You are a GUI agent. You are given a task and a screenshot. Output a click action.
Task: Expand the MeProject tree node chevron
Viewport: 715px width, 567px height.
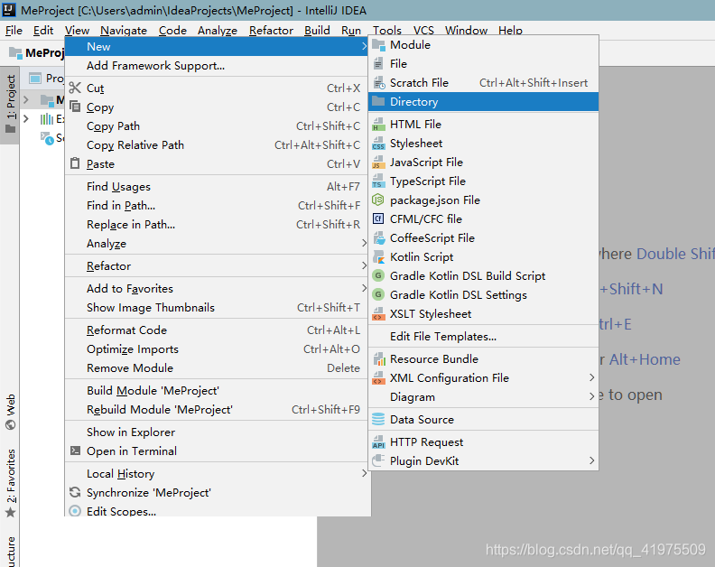pos(26,99)
